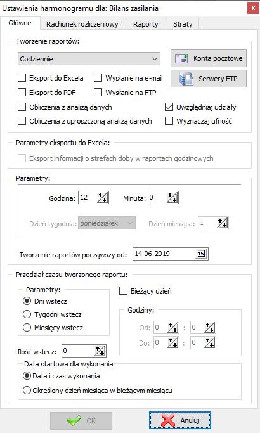The width and height of the screenshot is (260, 433).
Task: Enable the Bieżący dzień checkbox
Action: click(123, 291)
